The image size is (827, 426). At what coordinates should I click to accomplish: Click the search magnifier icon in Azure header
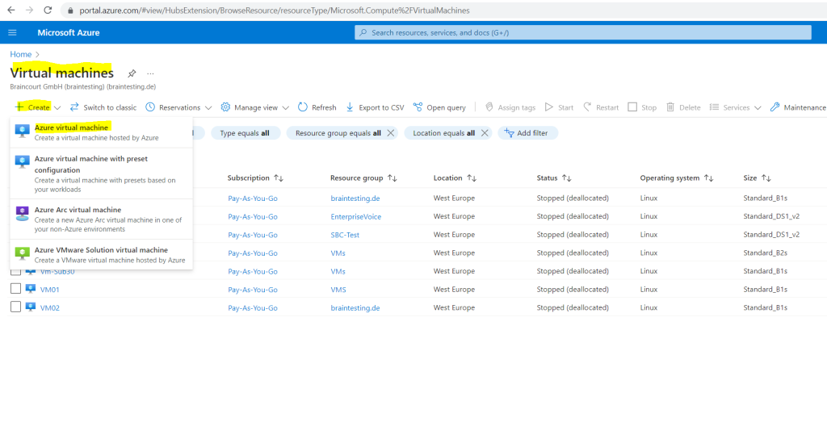click(x=363, y=33)
